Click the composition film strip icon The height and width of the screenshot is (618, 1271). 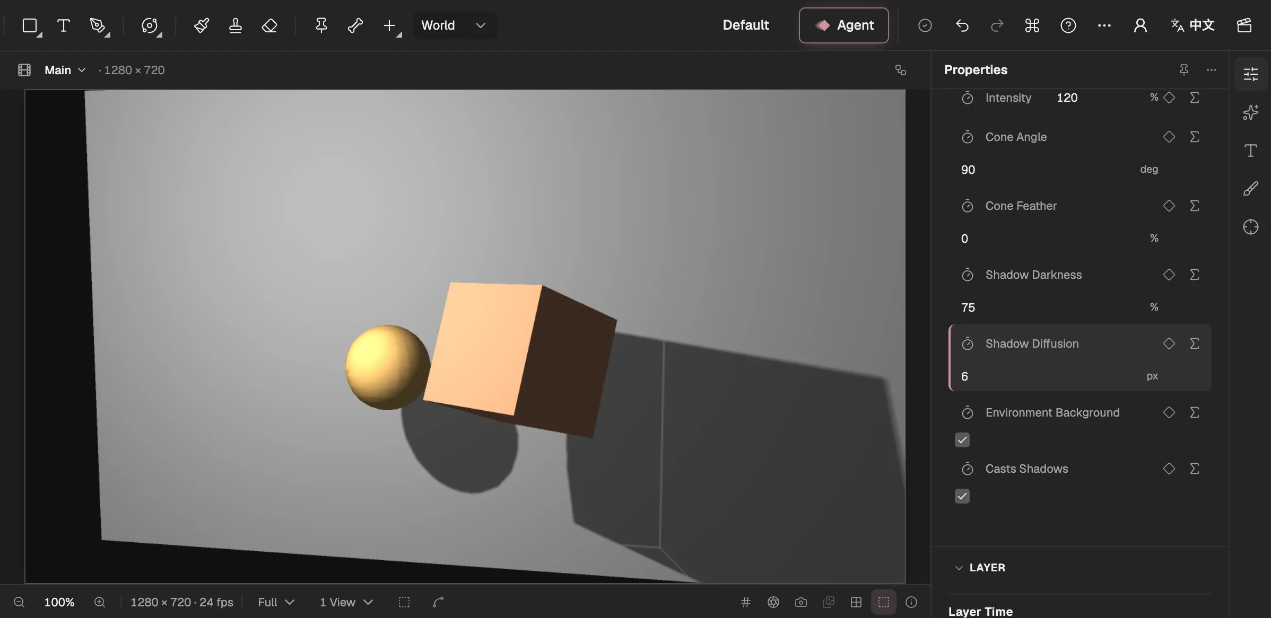point(24,70)
